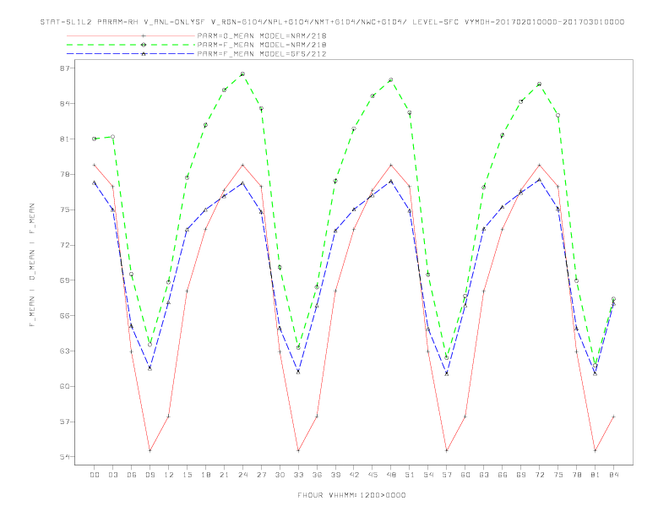Click x-axis forecast hour label 78
This screenshot has width=669, height=517.
[576, 475]
